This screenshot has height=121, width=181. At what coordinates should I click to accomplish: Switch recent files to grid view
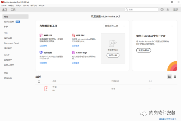click(175, 77)
